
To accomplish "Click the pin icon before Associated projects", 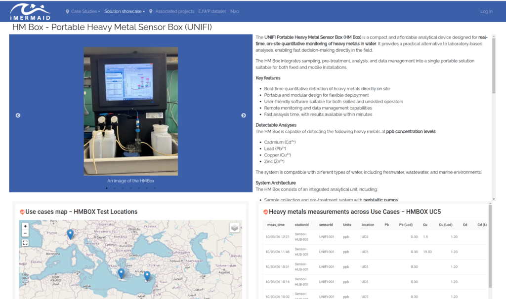I will [x=151, y=11].
